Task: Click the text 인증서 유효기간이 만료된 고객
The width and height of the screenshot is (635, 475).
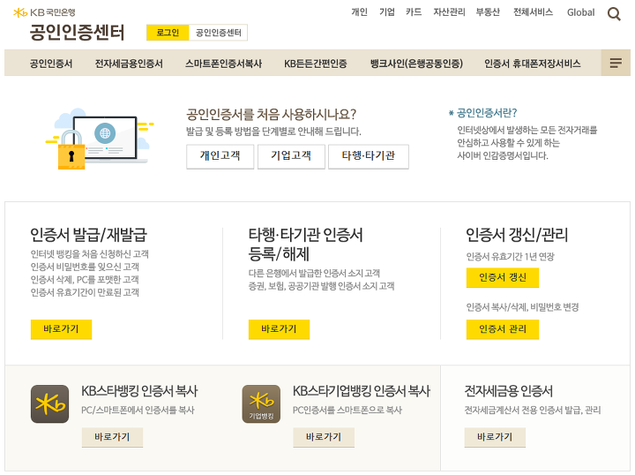Action: point(85,292)
